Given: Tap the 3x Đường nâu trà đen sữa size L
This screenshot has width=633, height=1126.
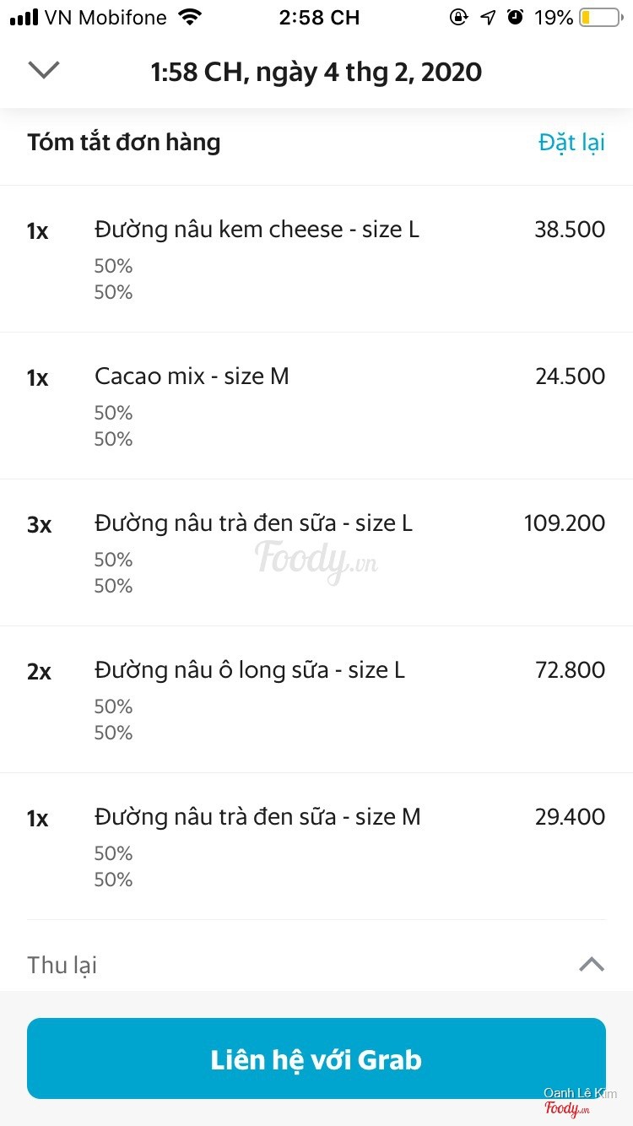Looking at the screenshot, I should click(x=253, y=523).
